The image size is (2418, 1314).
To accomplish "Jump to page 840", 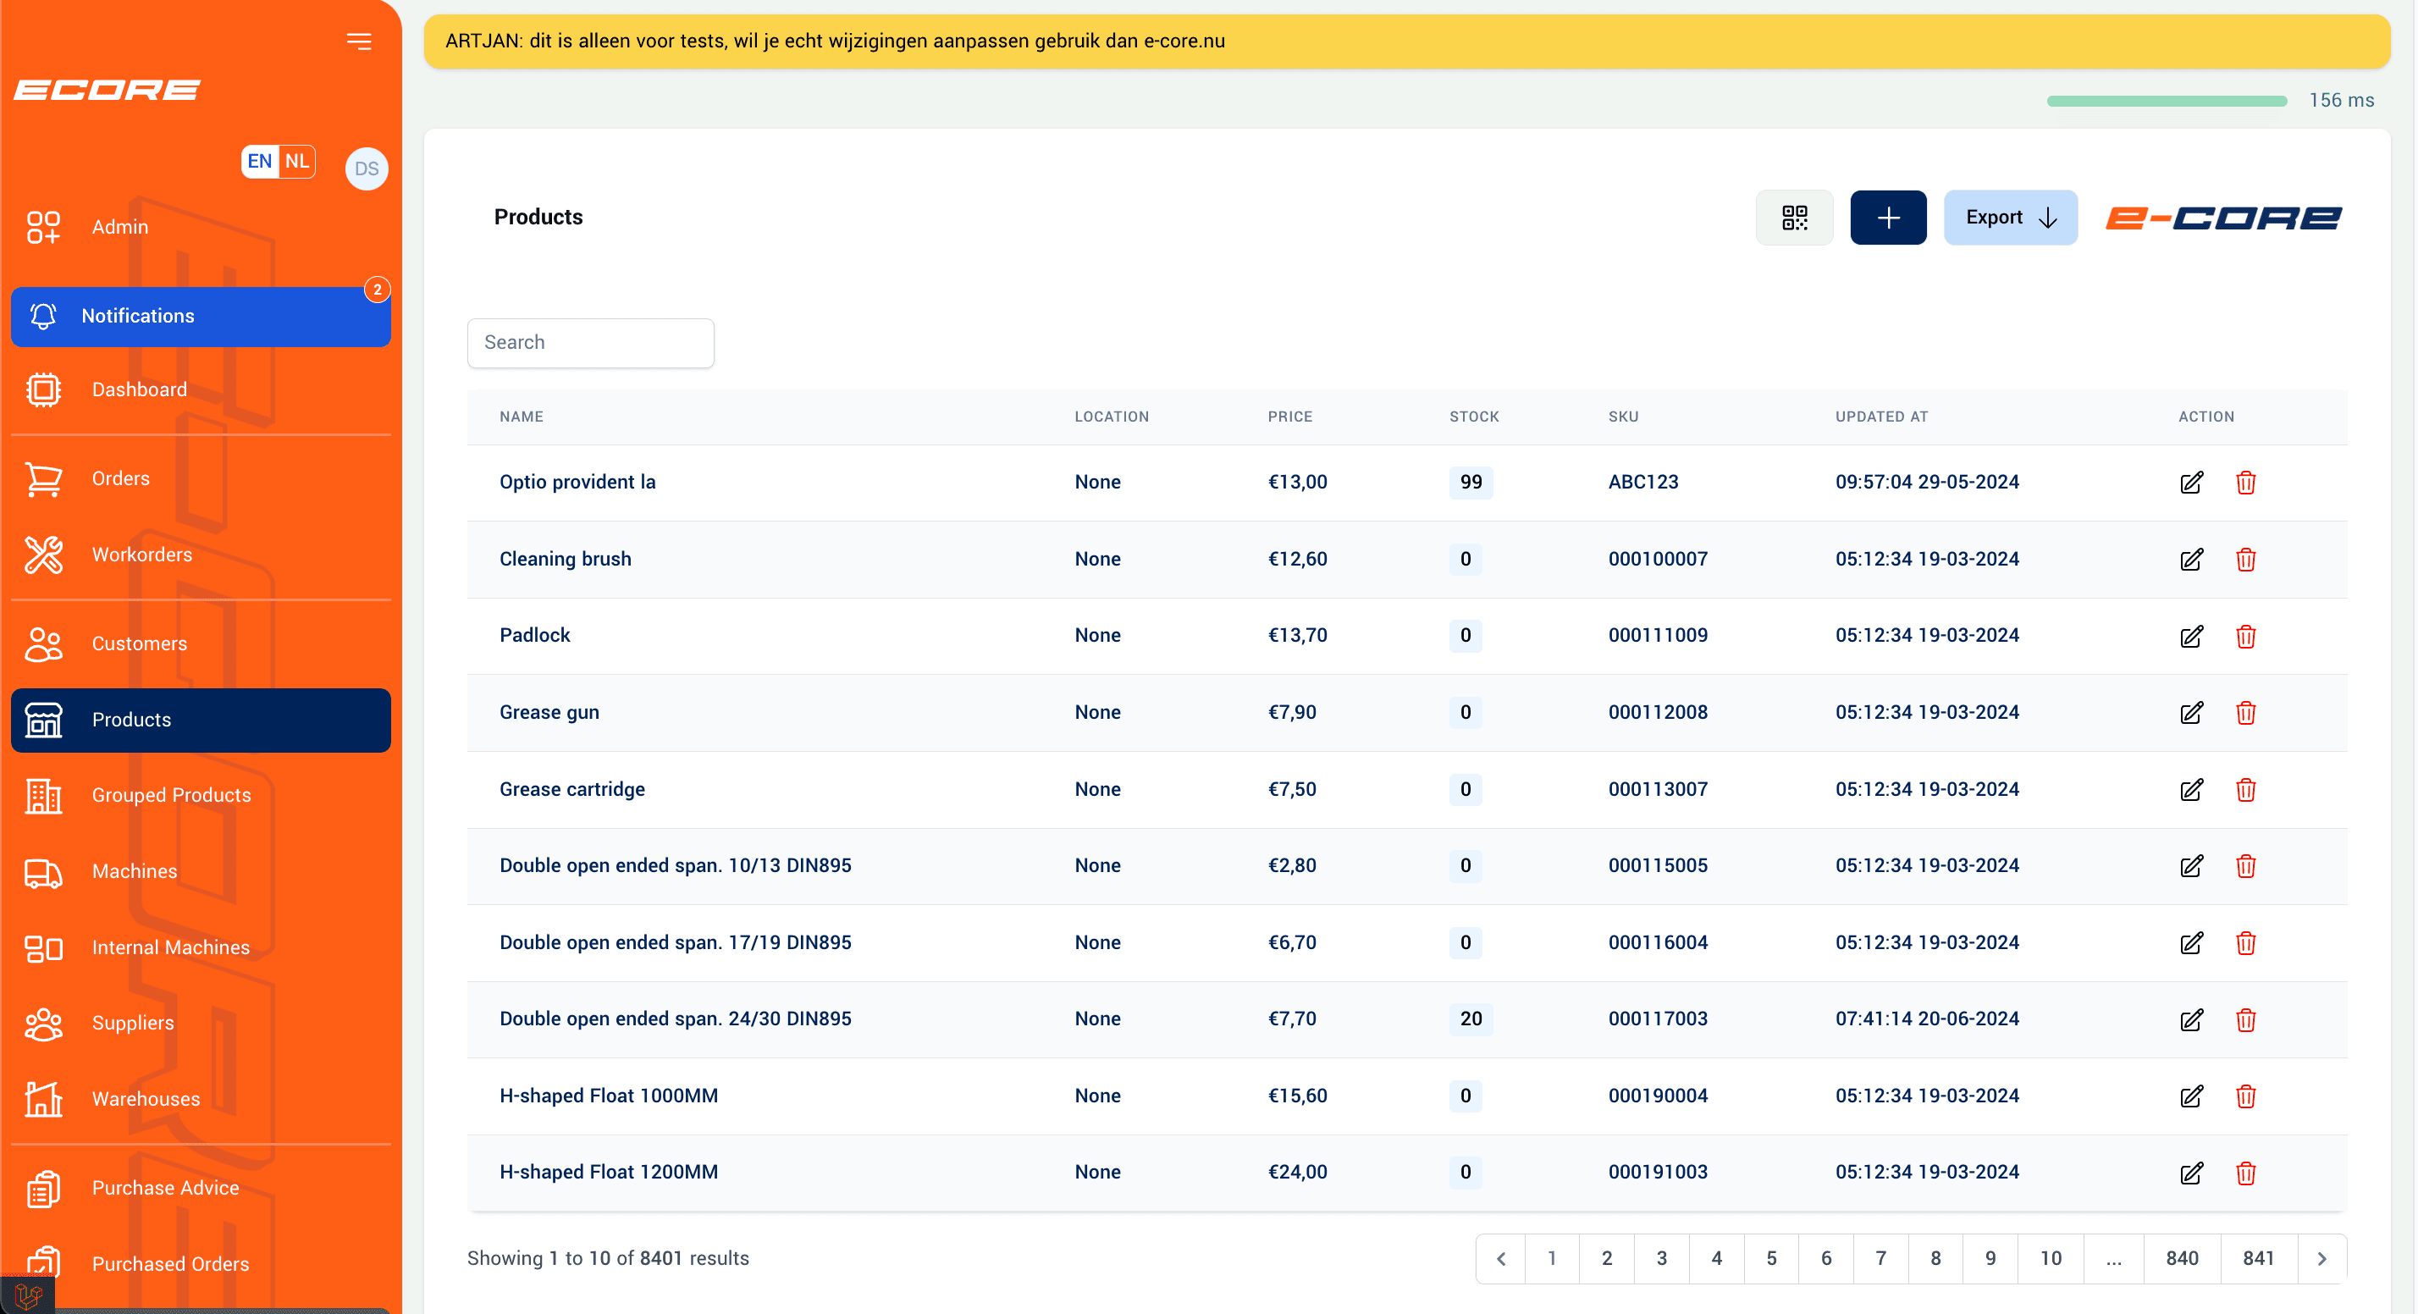I will (2182, 1259).
